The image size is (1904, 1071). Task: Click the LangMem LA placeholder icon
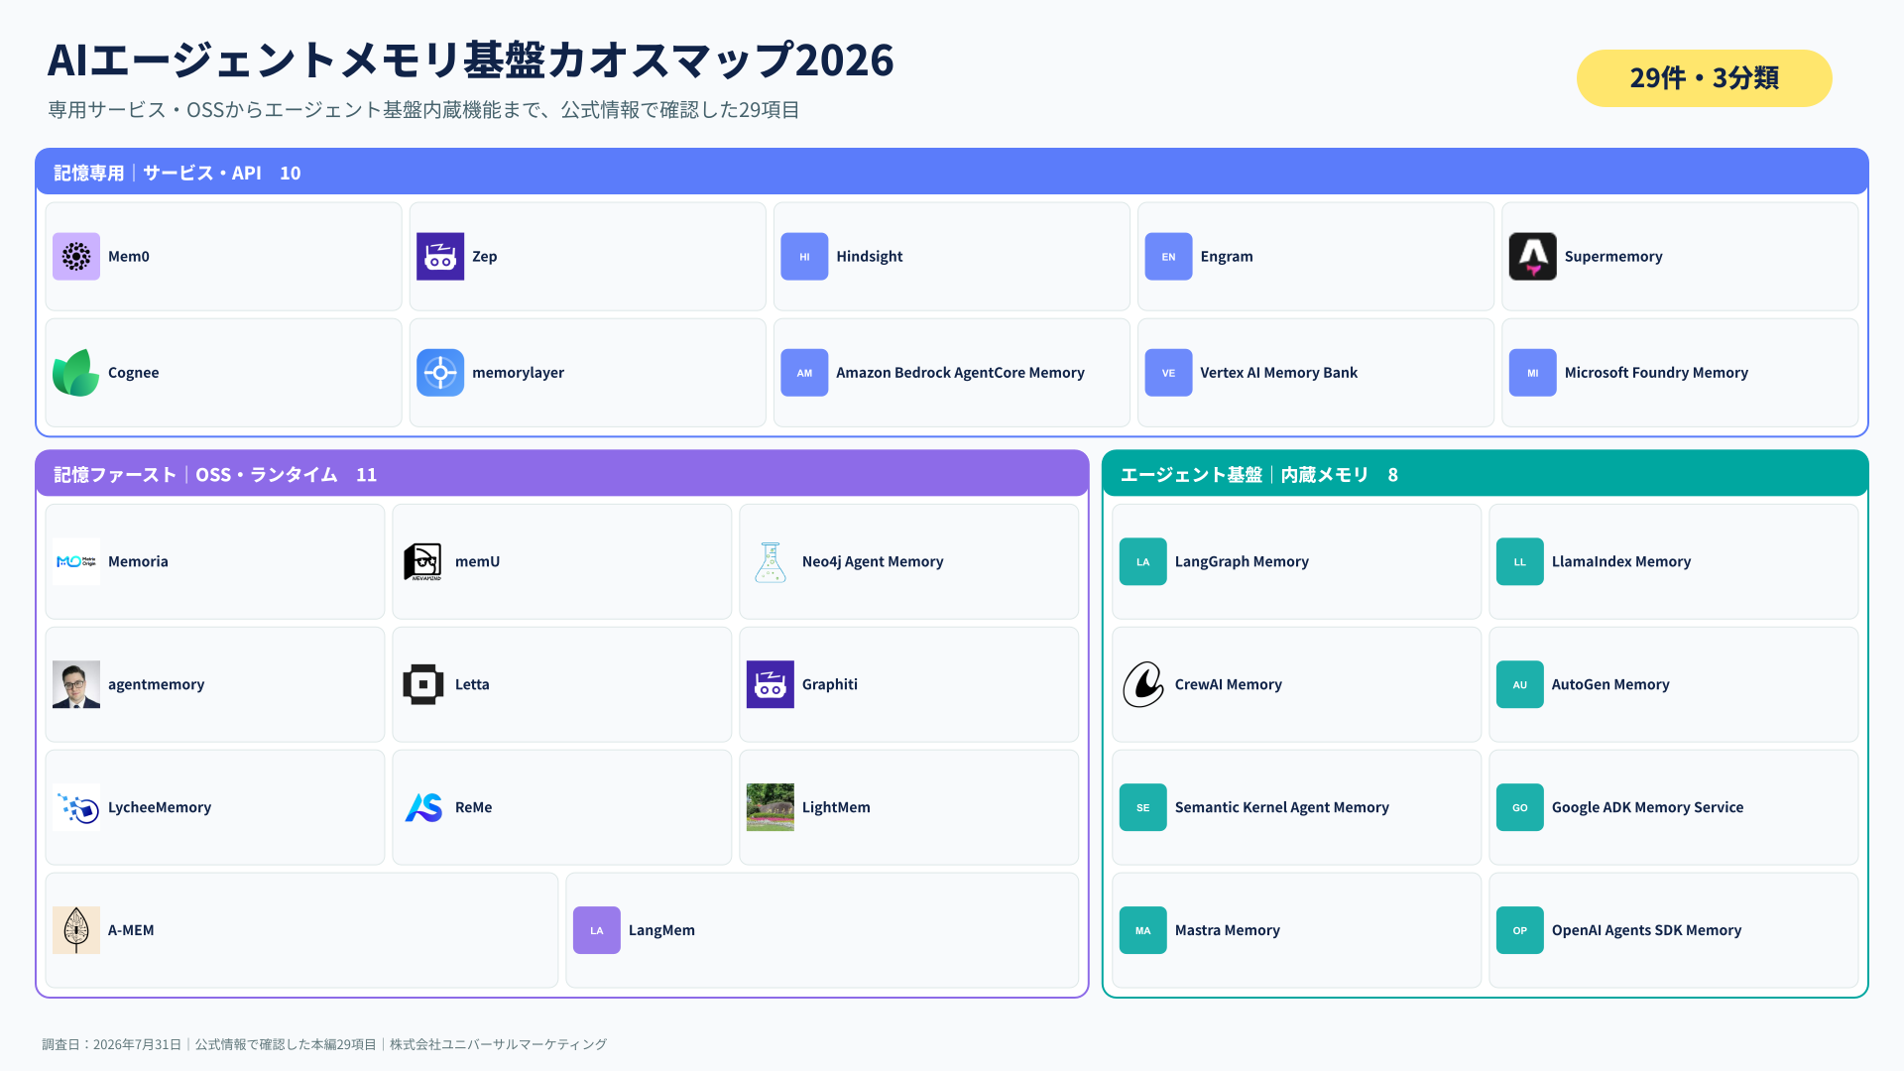(x=597, y=930)
